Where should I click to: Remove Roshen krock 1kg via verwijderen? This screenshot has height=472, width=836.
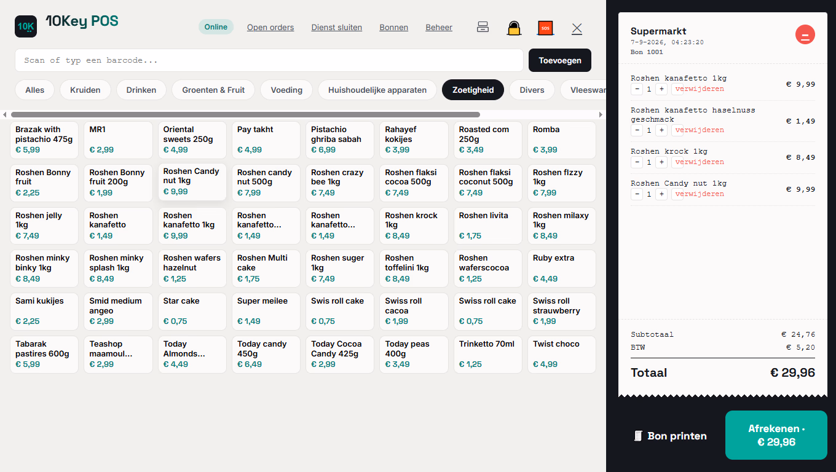[699, 162]
